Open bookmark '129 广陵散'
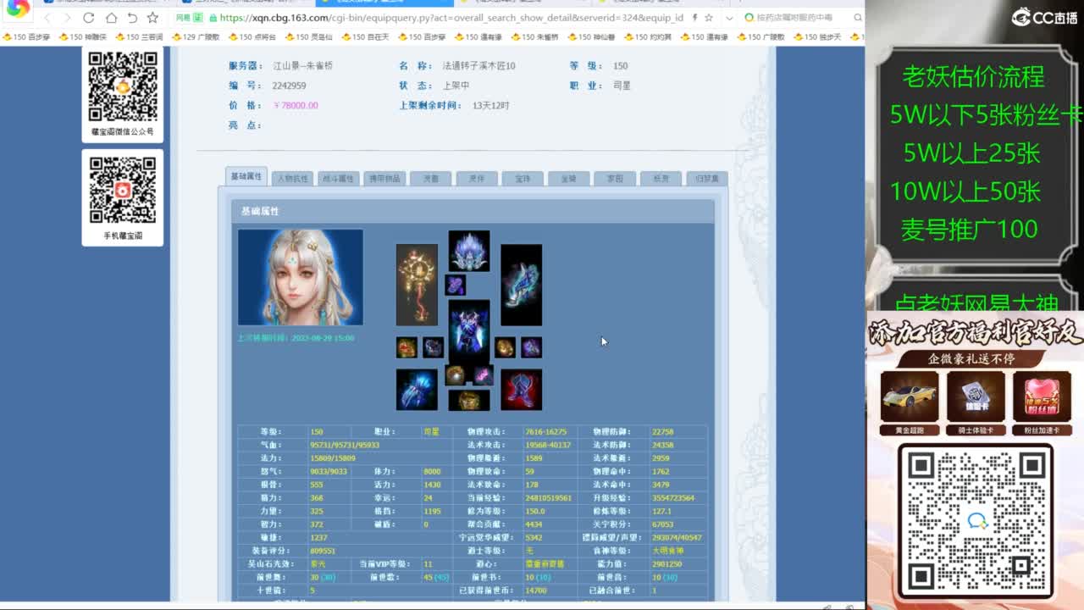Screen dimensions: 1084x610 click(x=196, y=37)
